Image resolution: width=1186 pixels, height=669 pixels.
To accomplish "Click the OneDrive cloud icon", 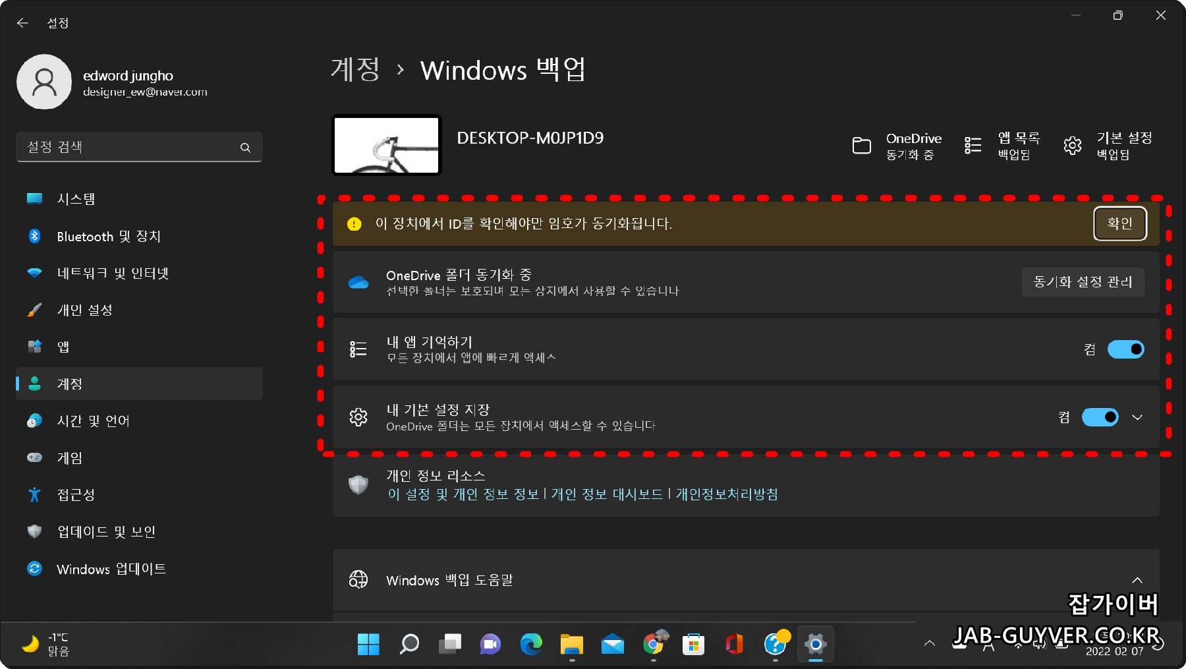I will (358, 282).
